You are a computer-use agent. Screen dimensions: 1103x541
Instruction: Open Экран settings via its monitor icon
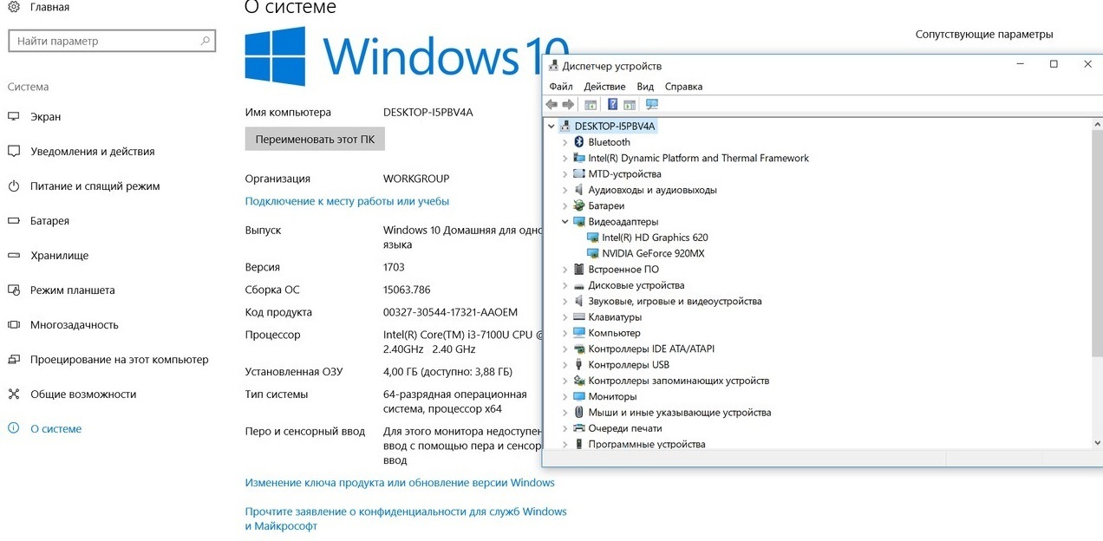pos(14,117)
